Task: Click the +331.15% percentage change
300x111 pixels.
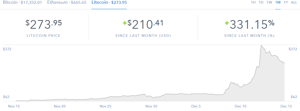Action: point(249,25)
